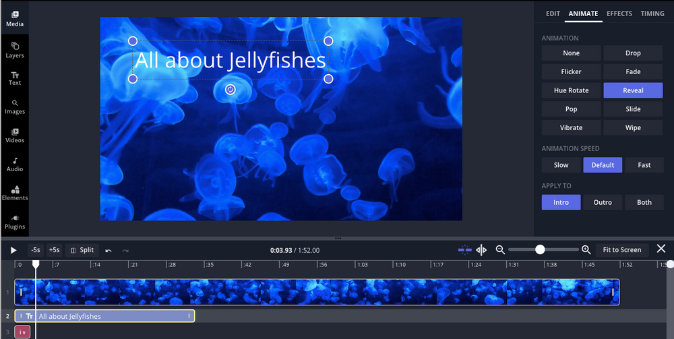Click the zoom in magnifier icon
This screenshot has height=339, width=674.
[x=586, y=250]
